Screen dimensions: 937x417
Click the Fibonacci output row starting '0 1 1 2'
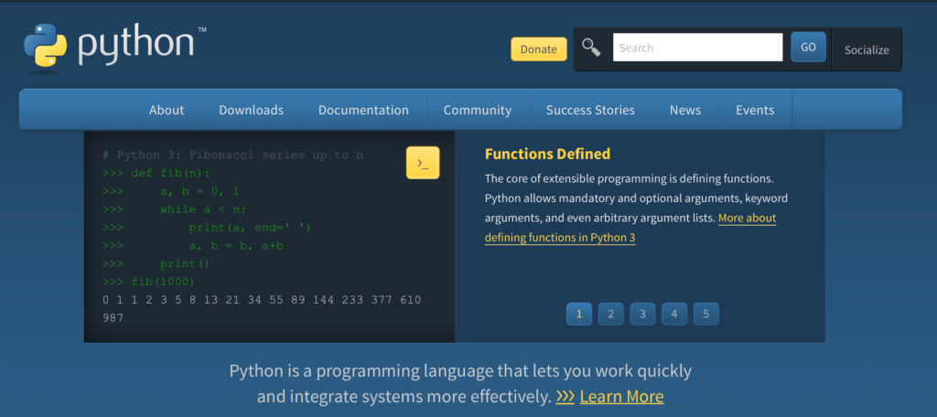262,299
